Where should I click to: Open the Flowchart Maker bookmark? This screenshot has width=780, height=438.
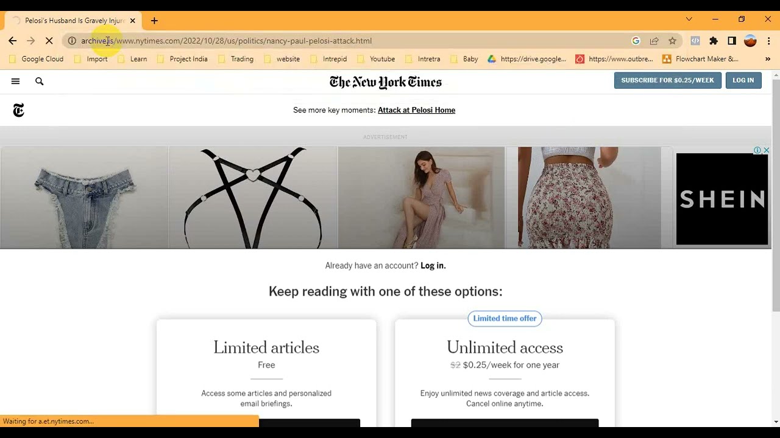tap(700, 59)
